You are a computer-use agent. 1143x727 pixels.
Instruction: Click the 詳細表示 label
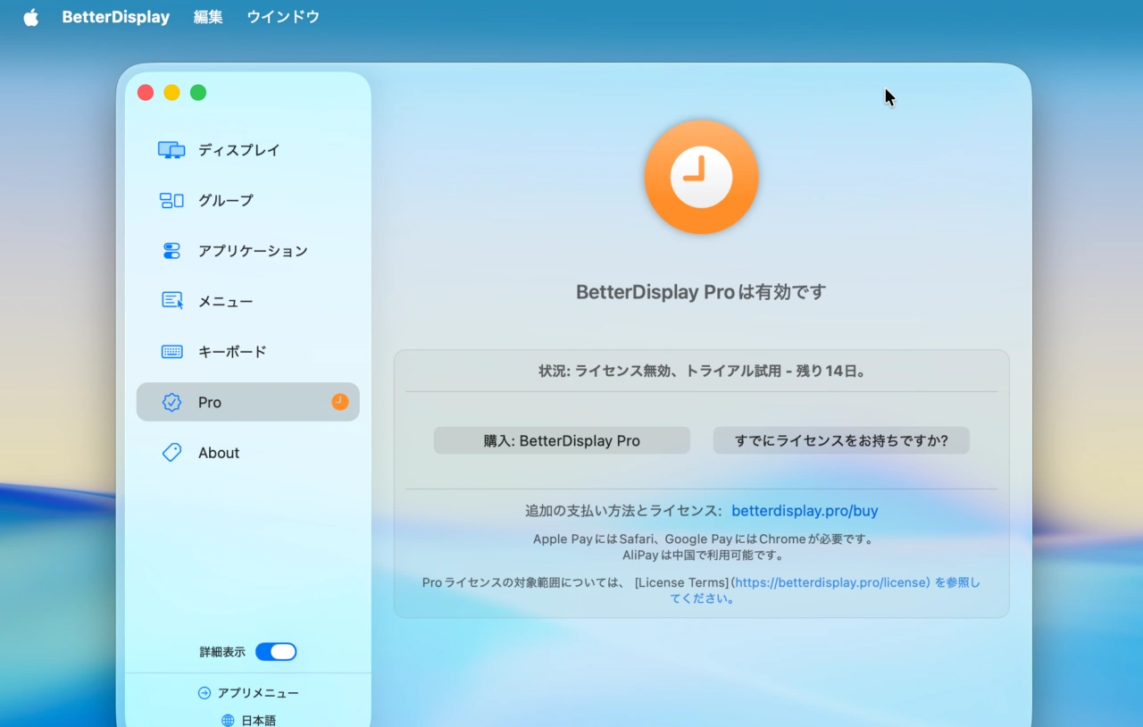[222, 652]
